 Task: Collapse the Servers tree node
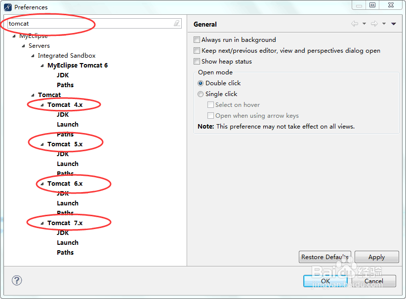[x=23, y=46]
